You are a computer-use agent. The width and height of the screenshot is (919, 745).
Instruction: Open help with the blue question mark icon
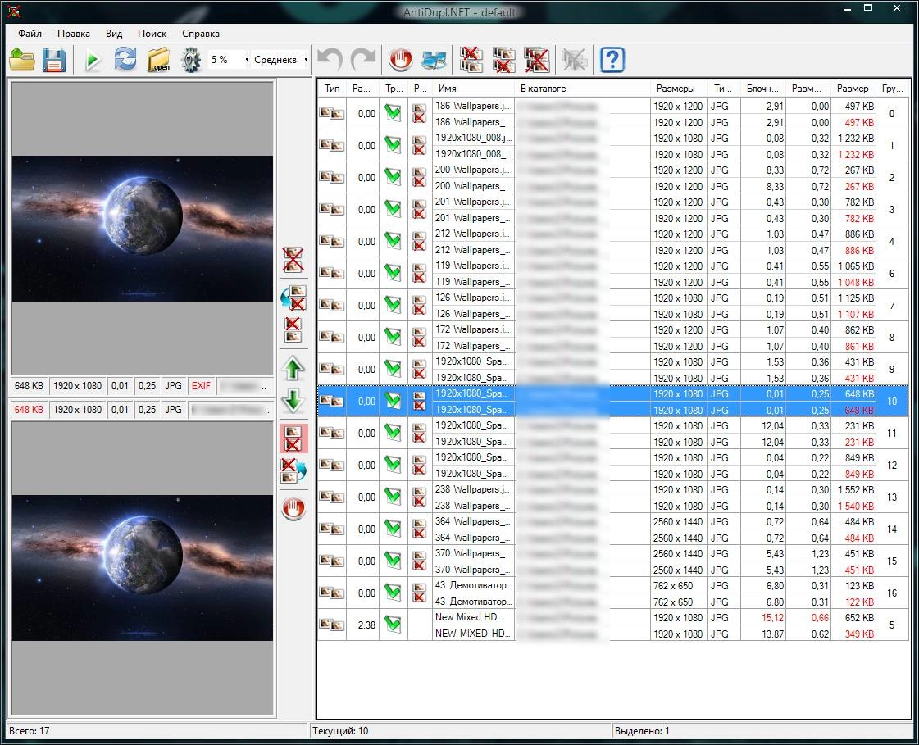click(612, 60)
